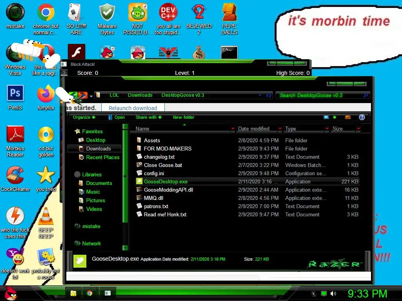Open probably not a rogue icon
This screenshot has height=301, width=402.
[x=46, y=264]
